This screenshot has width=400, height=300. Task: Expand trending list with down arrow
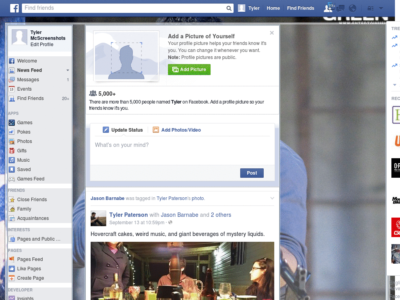[x=395, y=85]
